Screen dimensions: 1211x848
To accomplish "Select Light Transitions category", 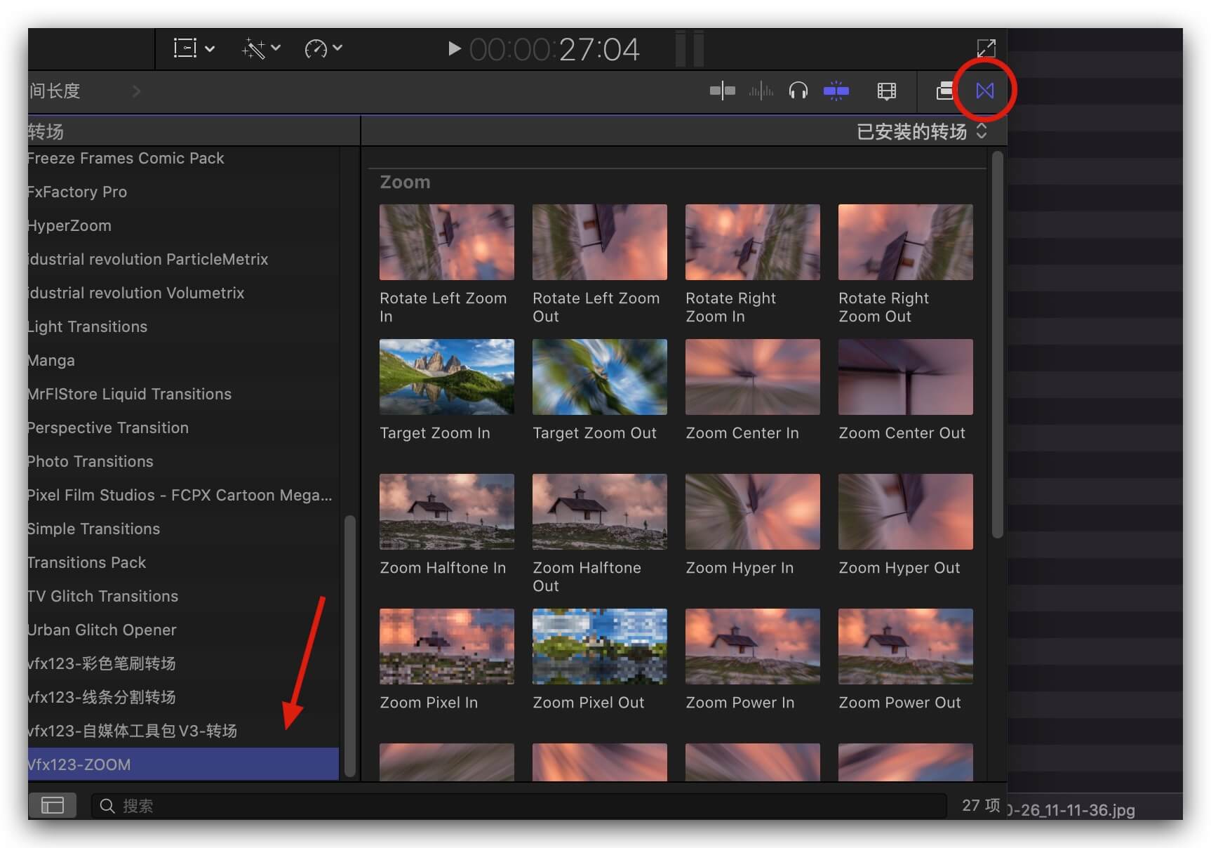I will coord(183,326).
